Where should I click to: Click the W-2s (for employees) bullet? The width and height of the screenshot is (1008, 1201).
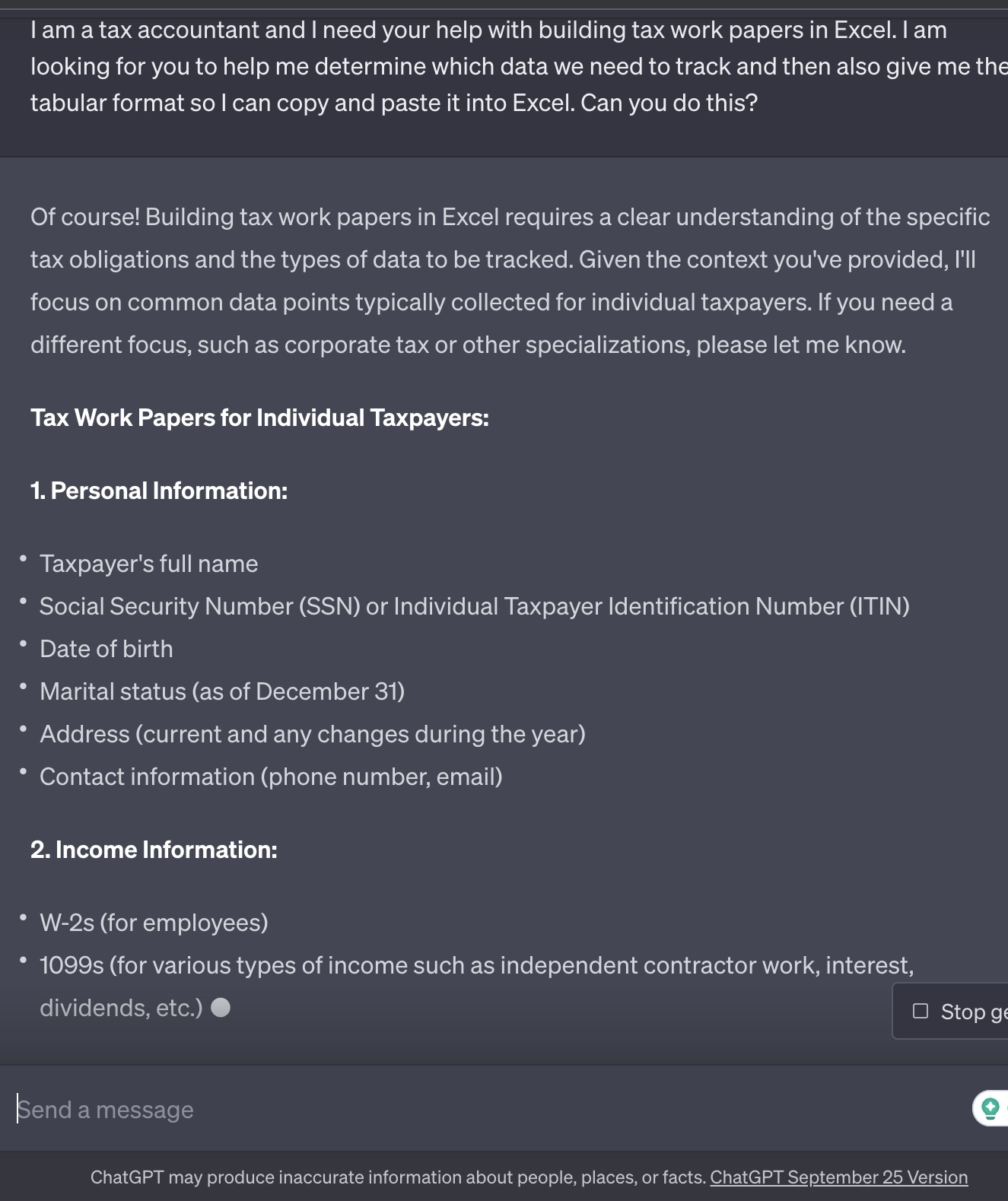click(154, 923)
